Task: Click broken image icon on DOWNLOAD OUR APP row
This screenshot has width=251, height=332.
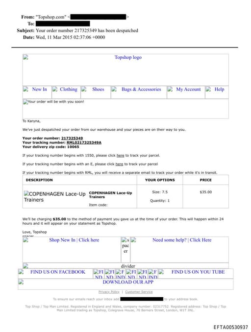Action: click(x=21, y=282)
